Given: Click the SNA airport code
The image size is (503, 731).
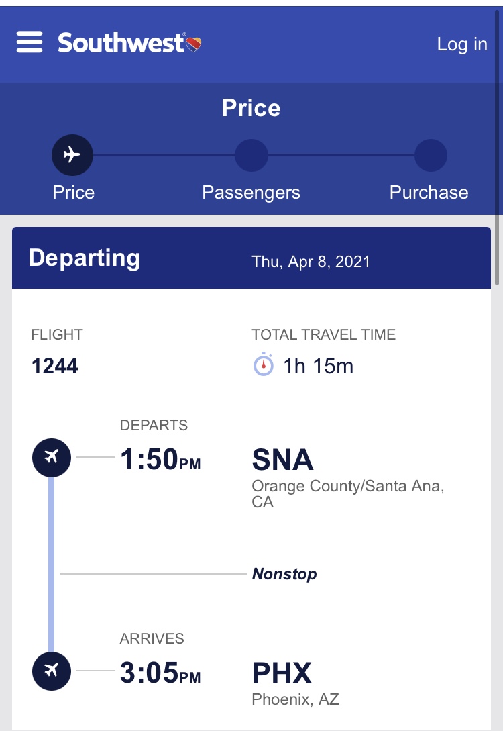Looking at the screenshot, I should [x=283, y=460].
